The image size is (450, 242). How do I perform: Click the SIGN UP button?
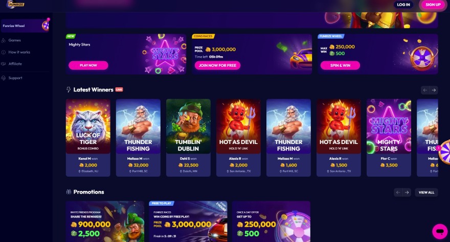433,5
